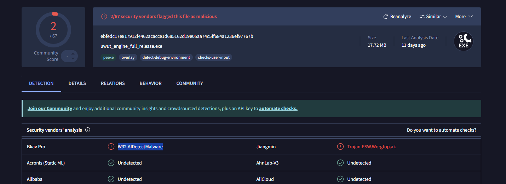Click the detect-debug-environment tag
Image resolution: width=506 pixels, height=184 pixels.
tap(166, 57)
